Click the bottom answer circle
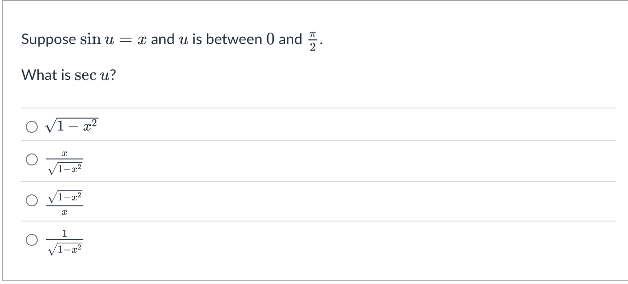This screenshot has height=284, width=628. (x=30, y=239)
